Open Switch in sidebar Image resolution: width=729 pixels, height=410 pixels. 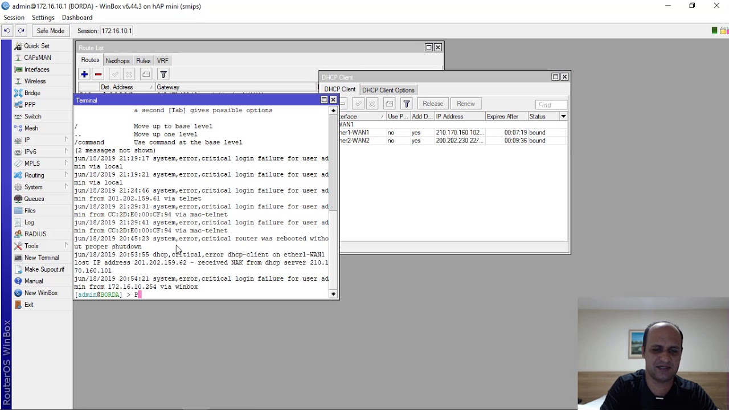coord(32,116)
